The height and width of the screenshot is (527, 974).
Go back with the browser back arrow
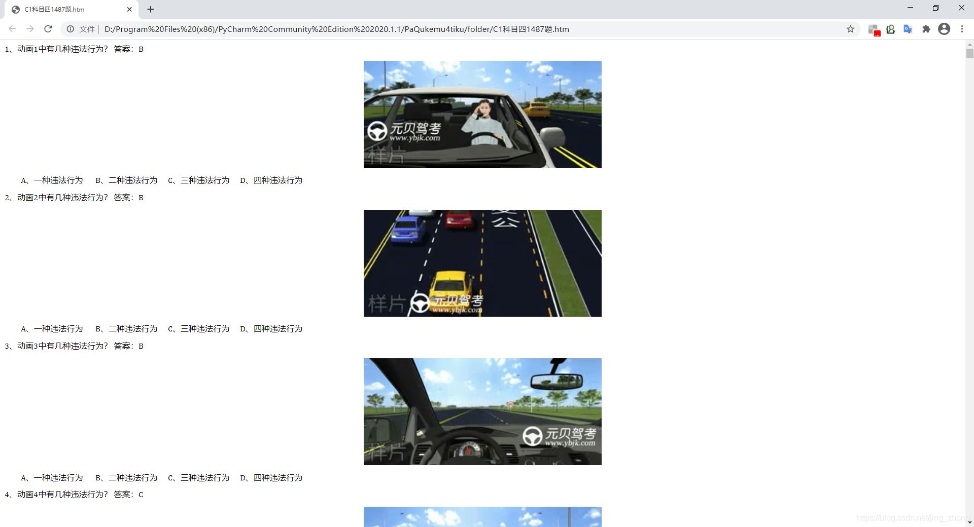(12, 29)
